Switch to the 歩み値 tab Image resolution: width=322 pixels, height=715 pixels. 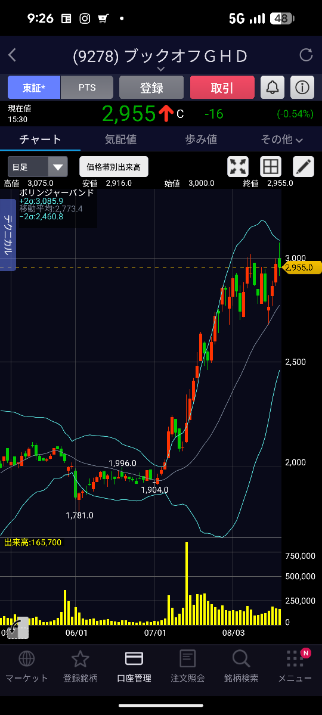click(x=201, y=139)
